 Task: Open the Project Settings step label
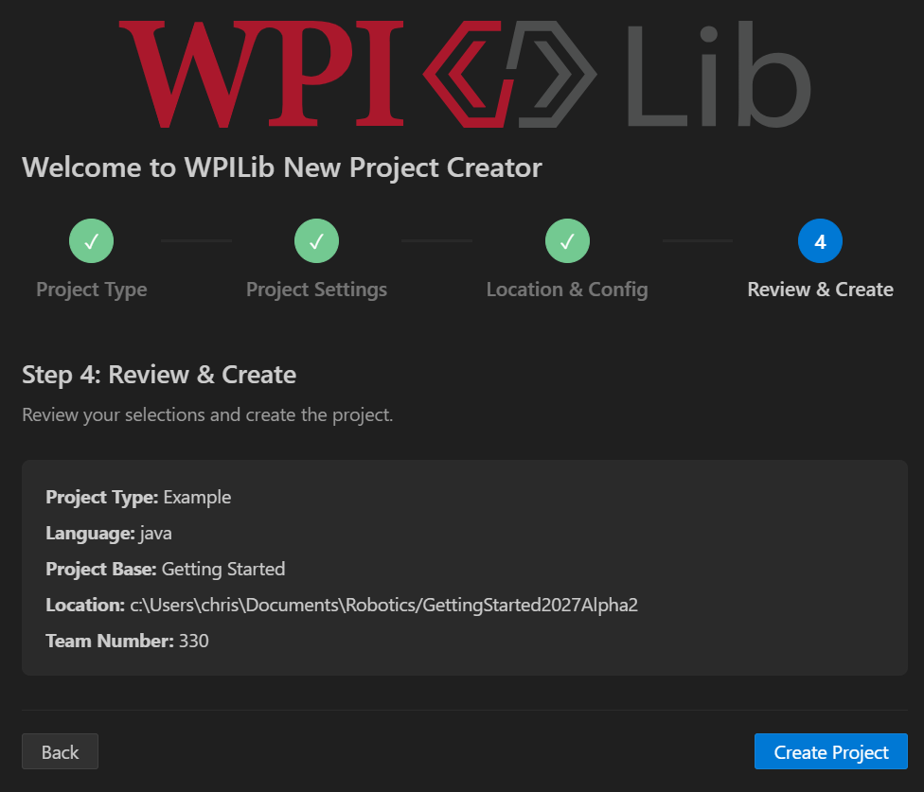316,290
